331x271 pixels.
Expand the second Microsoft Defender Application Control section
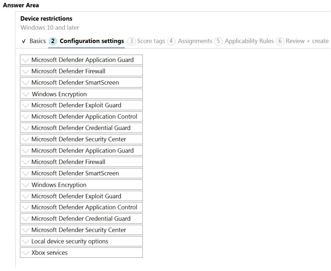(x=81, y=207)
